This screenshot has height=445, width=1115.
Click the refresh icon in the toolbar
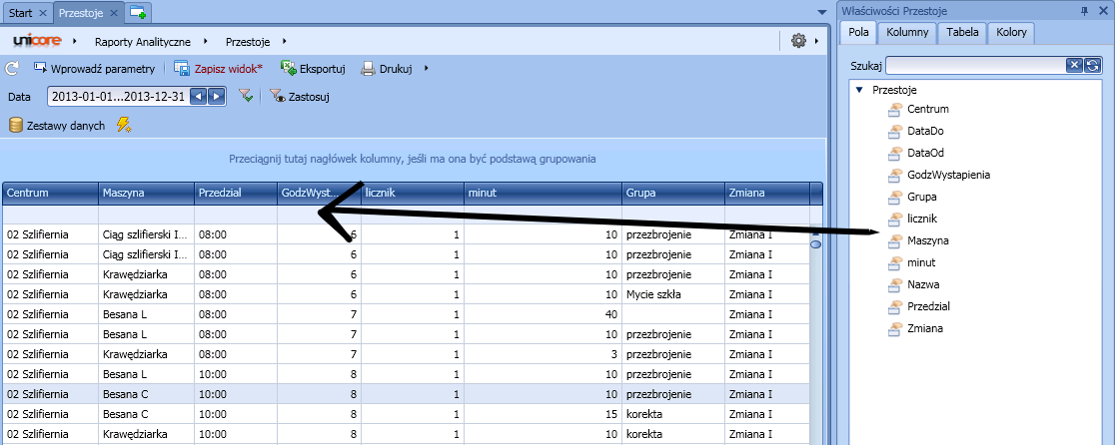point(12,69)
